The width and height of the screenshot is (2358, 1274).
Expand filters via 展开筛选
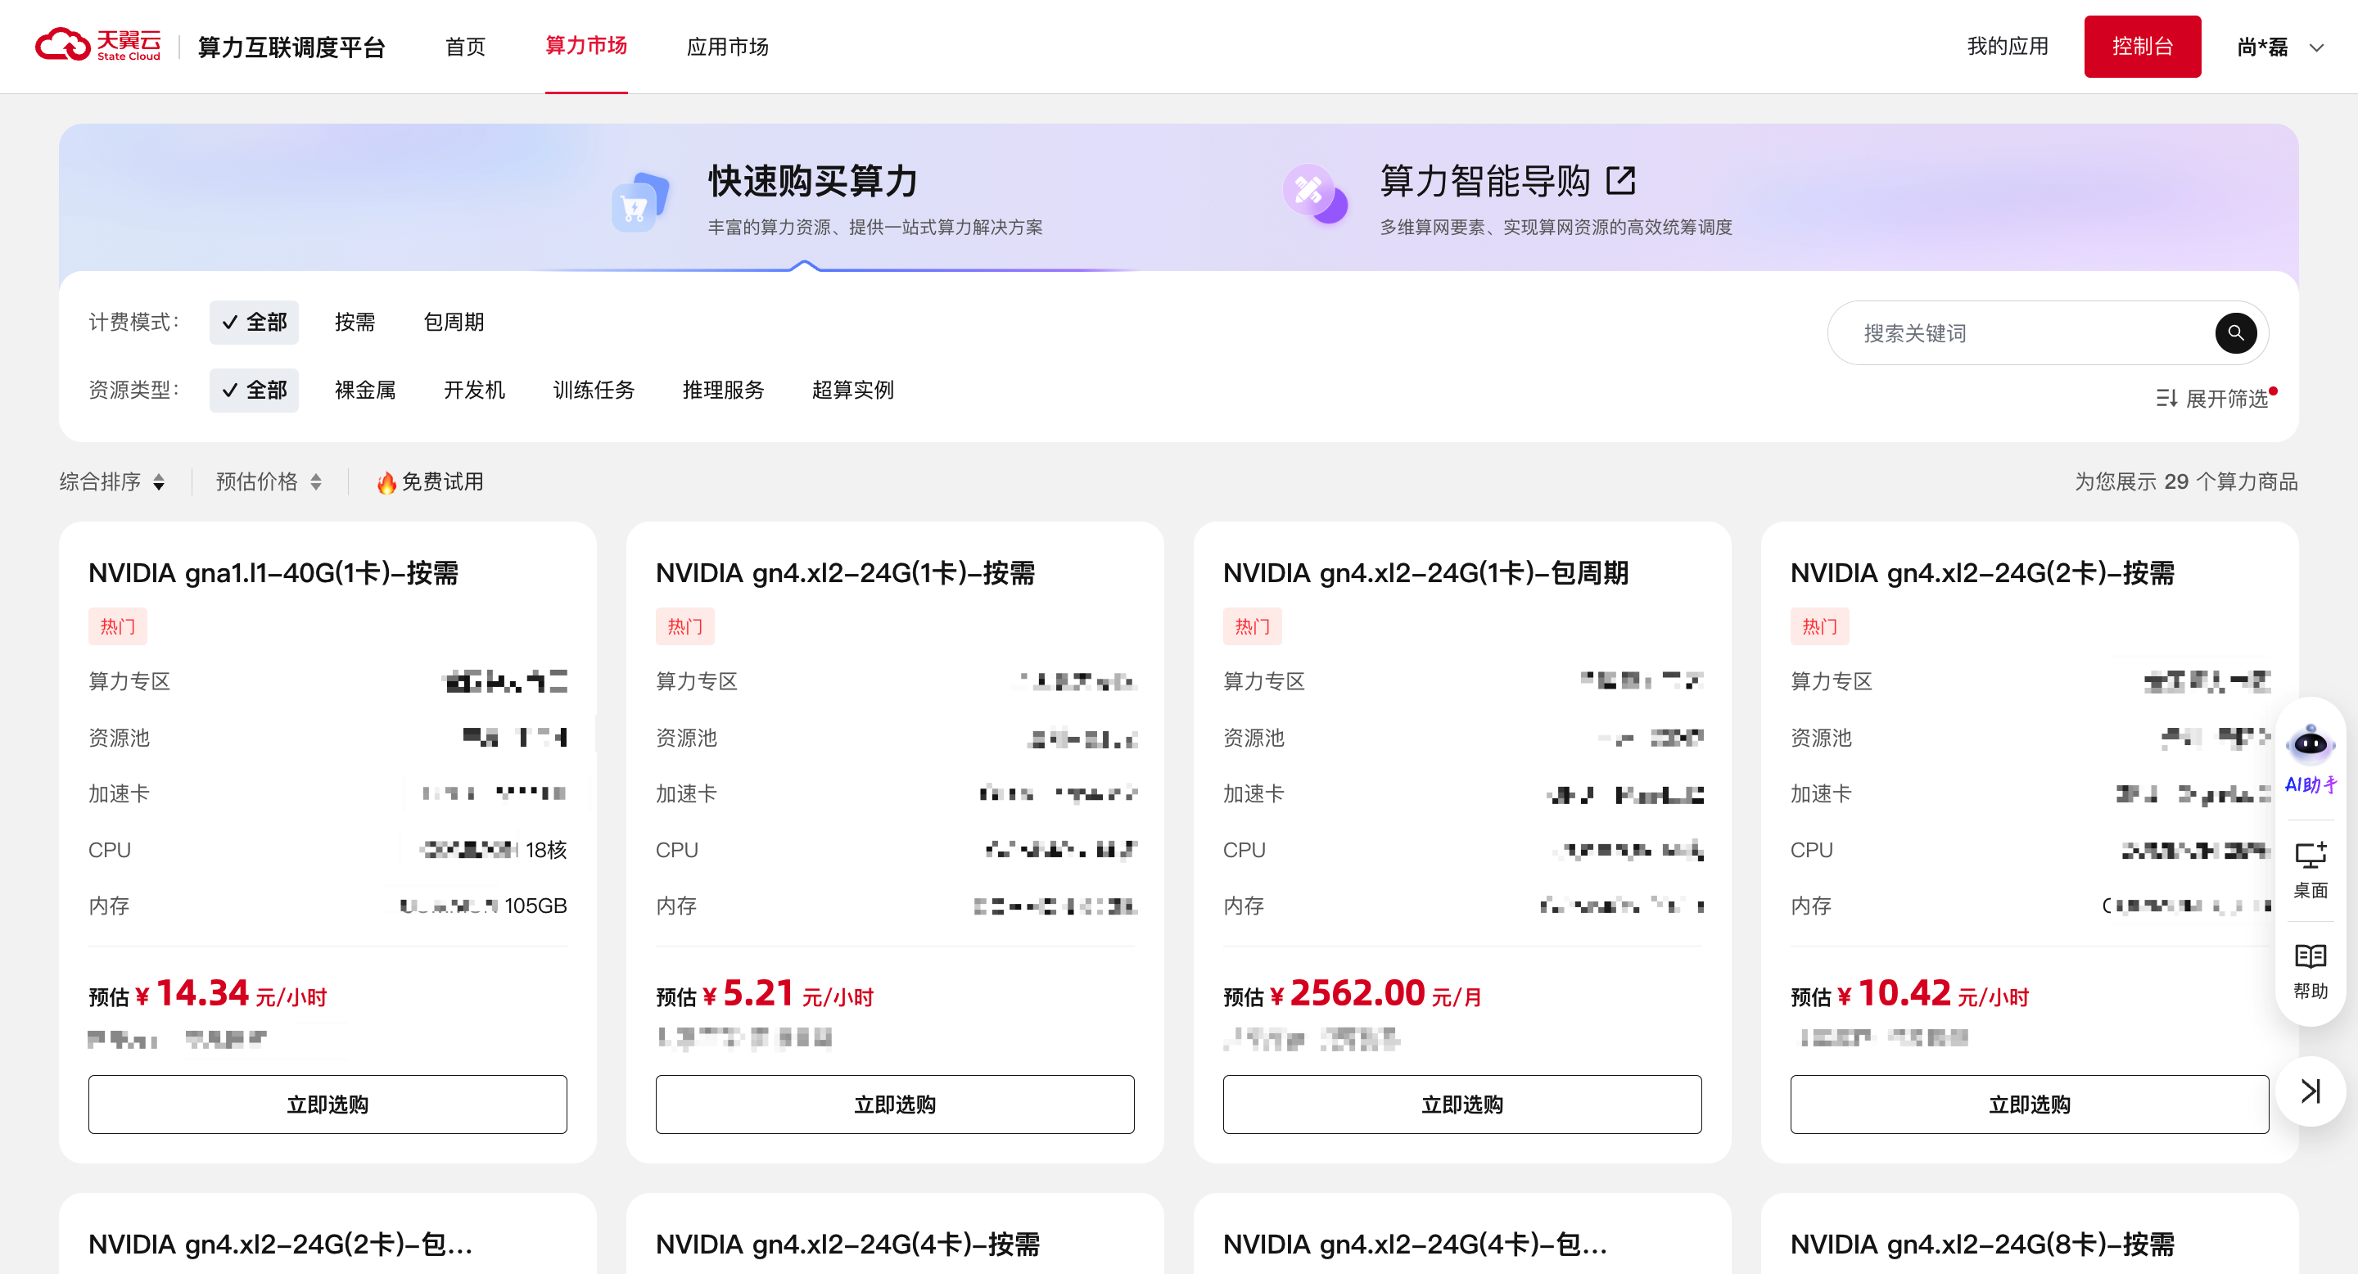click(x=2212, y=399)
